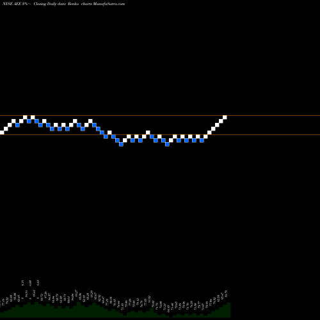The image size is (320, 320).
Task: Click the "NYSE AEE" chart title text
Action: pos(12,4)
